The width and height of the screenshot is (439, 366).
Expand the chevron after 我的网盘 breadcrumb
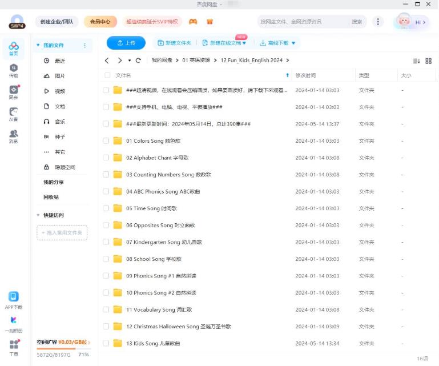(177, 61)
